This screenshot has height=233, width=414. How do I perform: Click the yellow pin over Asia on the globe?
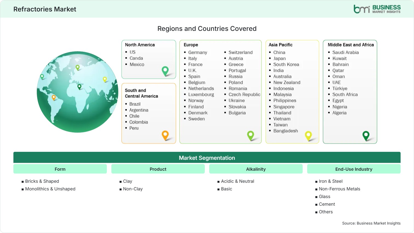click(x=105, y=79)
